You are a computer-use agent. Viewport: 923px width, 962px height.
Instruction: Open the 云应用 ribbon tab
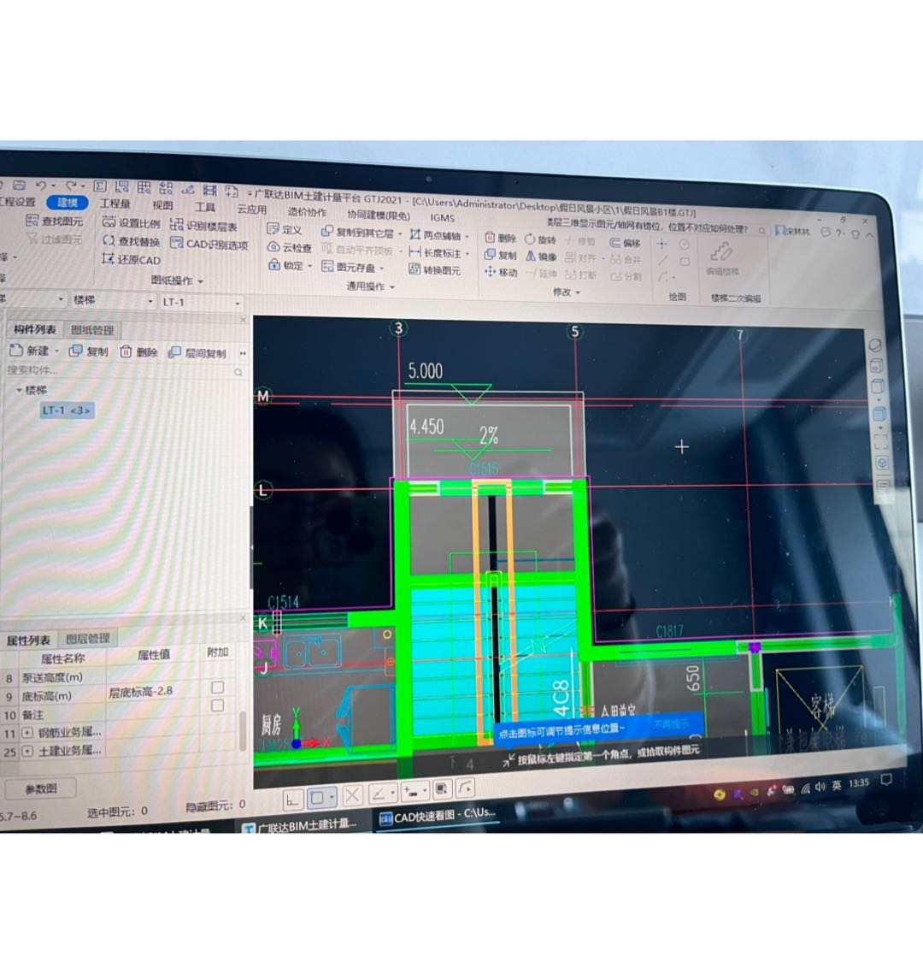point(252,210)
